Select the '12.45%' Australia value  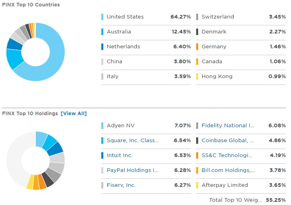[181, 32]
